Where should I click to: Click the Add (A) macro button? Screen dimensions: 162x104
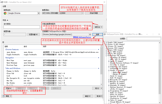tap(9, 88)
